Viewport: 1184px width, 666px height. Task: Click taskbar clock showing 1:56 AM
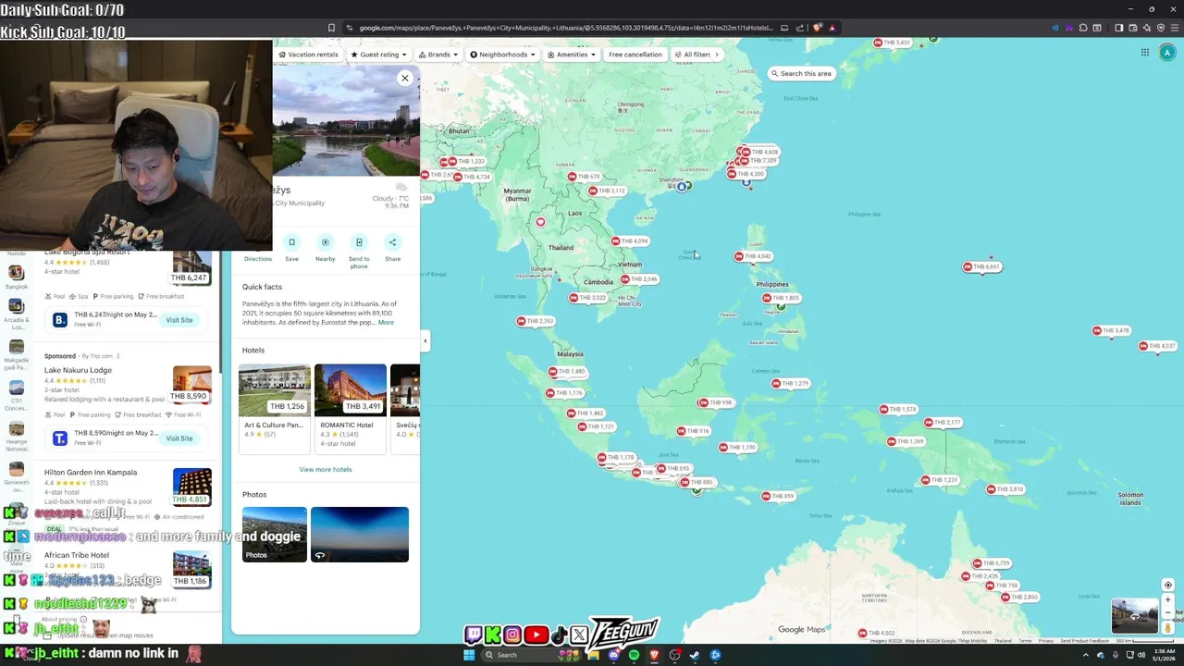pos(1165,655)
